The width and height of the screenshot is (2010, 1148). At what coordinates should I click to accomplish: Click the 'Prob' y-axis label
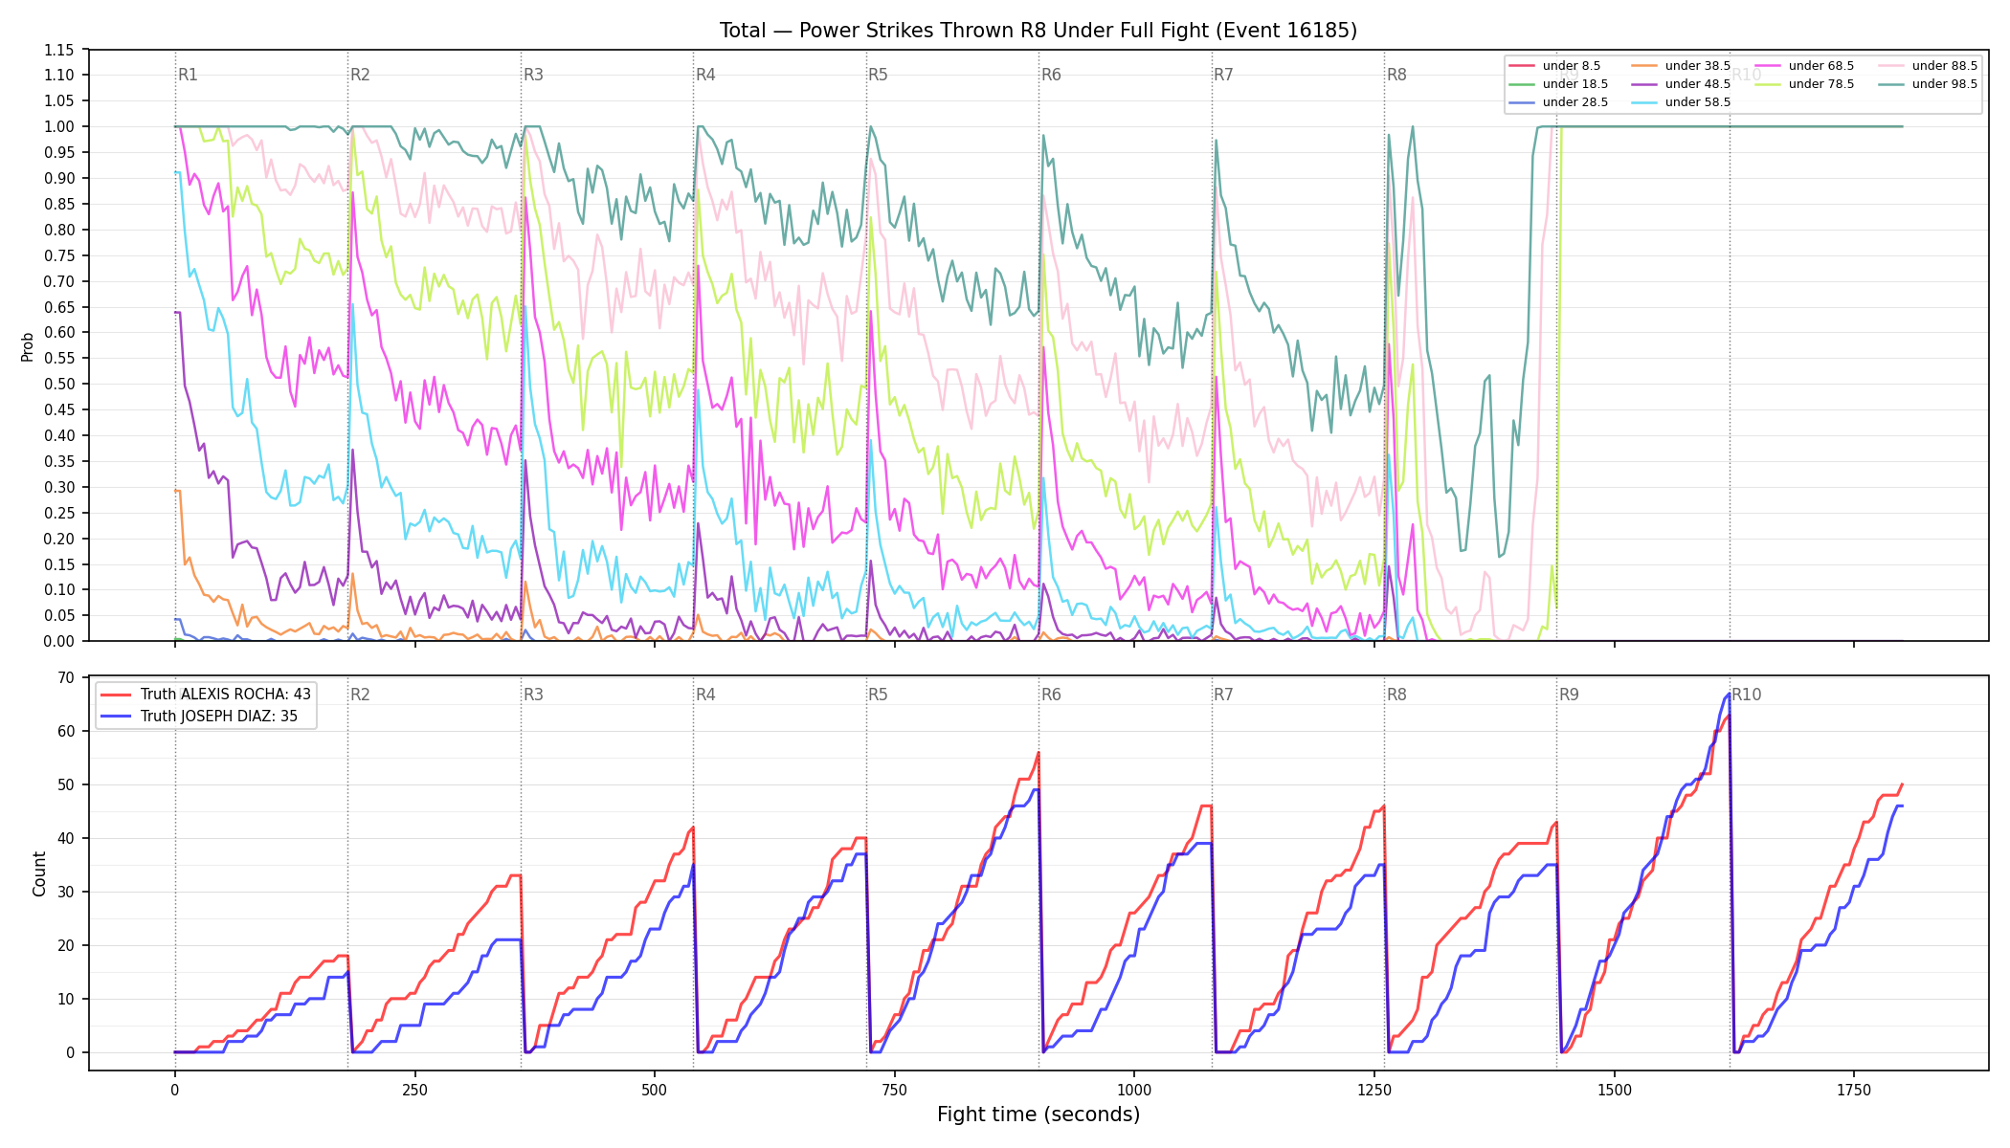[28, 346]
